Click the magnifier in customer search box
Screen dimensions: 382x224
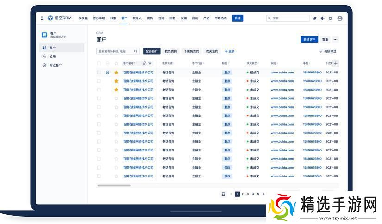[136, 51]
